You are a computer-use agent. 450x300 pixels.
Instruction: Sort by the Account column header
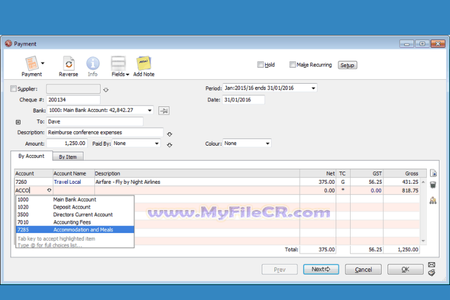[x=34, y=173]
